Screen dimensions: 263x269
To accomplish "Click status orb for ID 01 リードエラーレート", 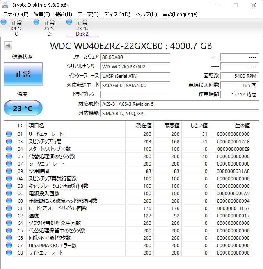I will coord(9,134).
